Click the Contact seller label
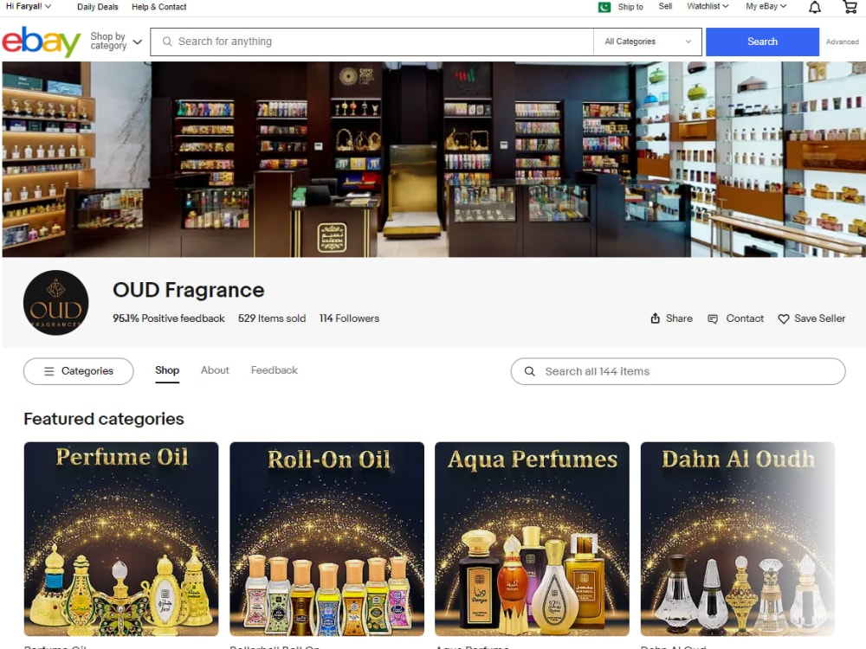This screenshot has width=866, height=649. (745, 318)
